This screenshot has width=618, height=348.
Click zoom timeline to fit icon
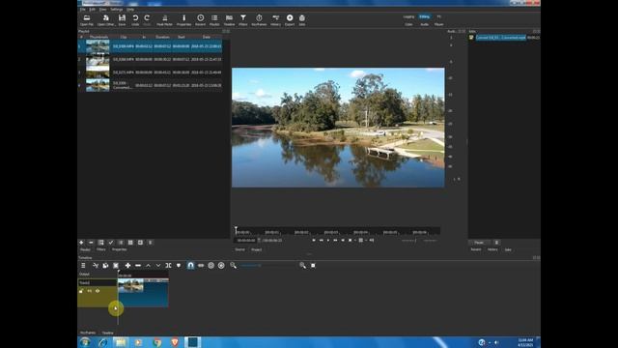click(313, 266)
